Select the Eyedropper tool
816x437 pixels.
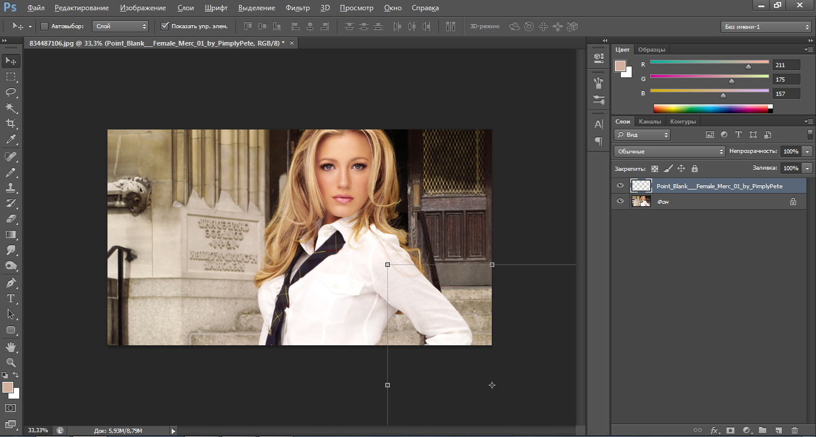point(11,139)
